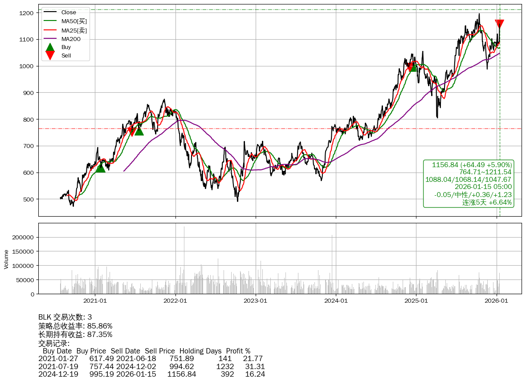Screen dimensions: 526x382
Task: Click the black Close line sample in legend
Action: point(50,12)
